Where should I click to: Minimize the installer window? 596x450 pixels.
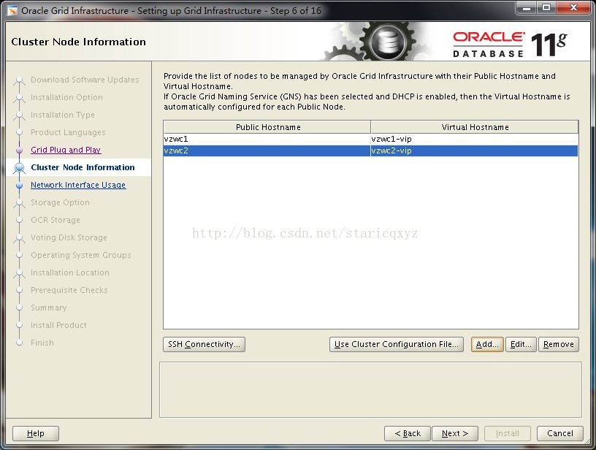527,7
